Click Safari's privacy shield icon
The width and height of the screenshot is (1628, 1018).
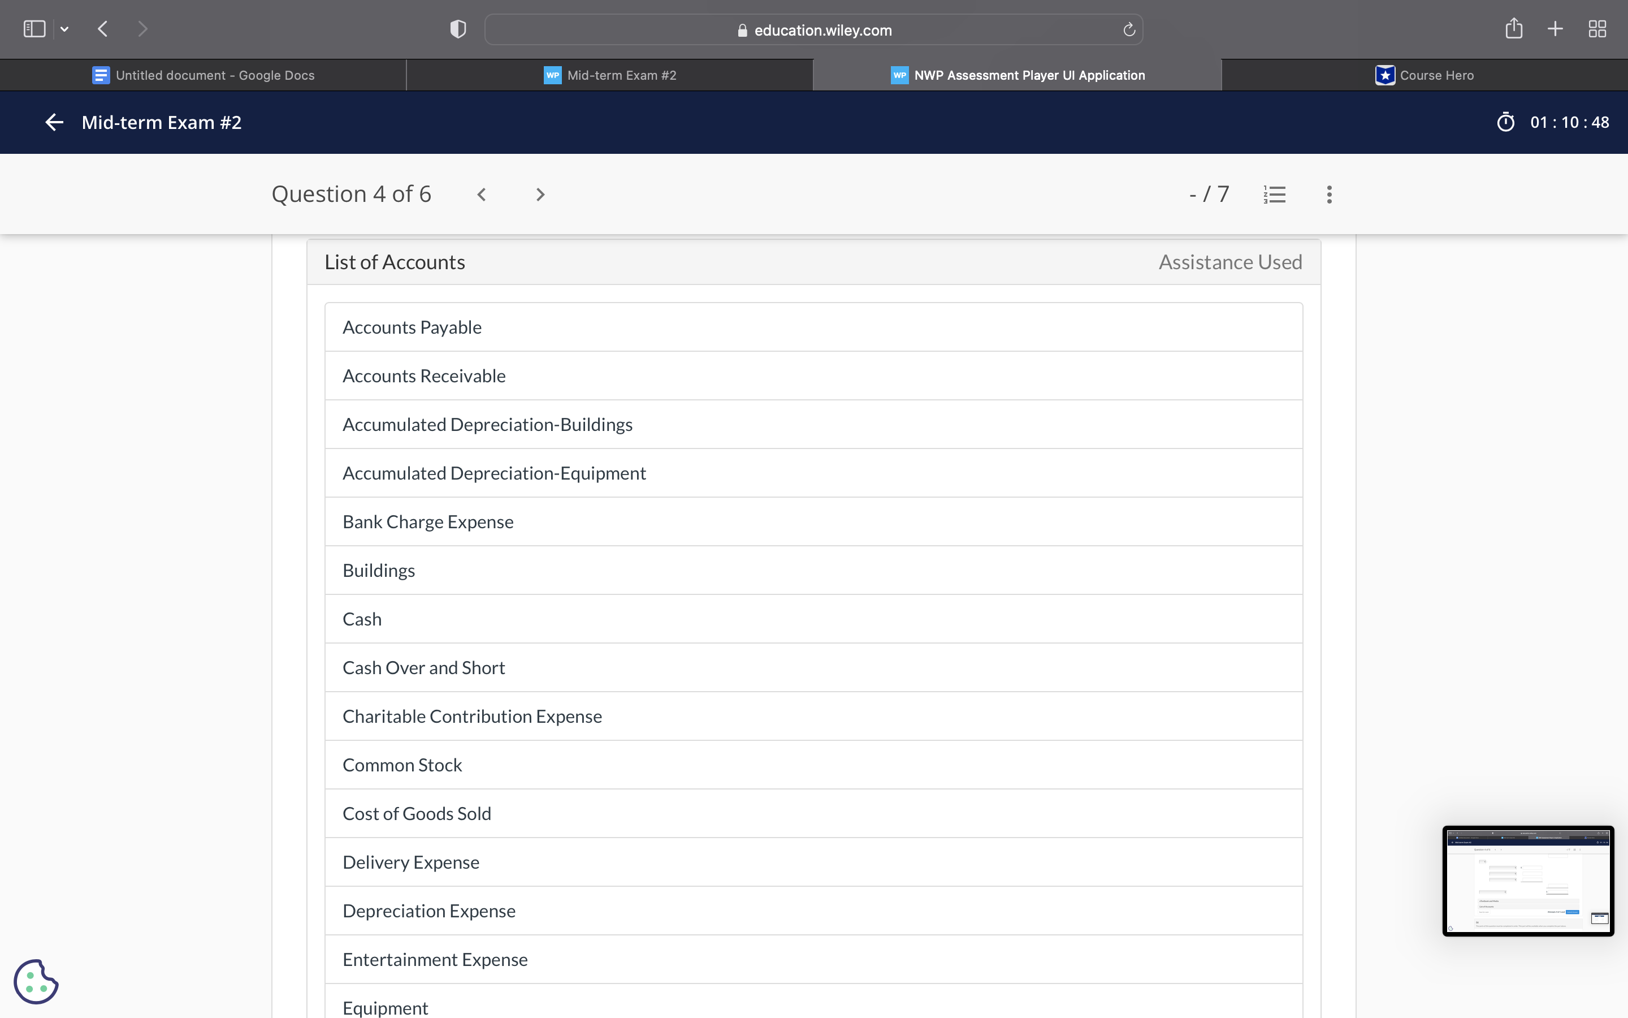(457, 29)
